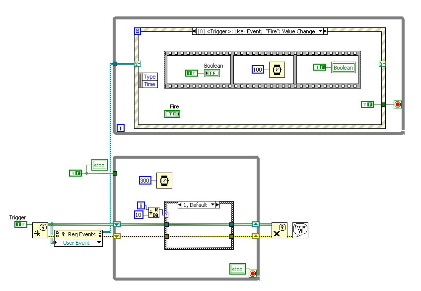This screenshot has height=291, width=421.
Task: Open the '1, Default' case selector dropdown
Action: (213, 205)
